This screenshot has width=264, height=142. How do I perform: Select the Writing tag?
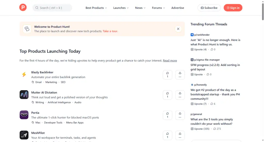click(39, 102)
